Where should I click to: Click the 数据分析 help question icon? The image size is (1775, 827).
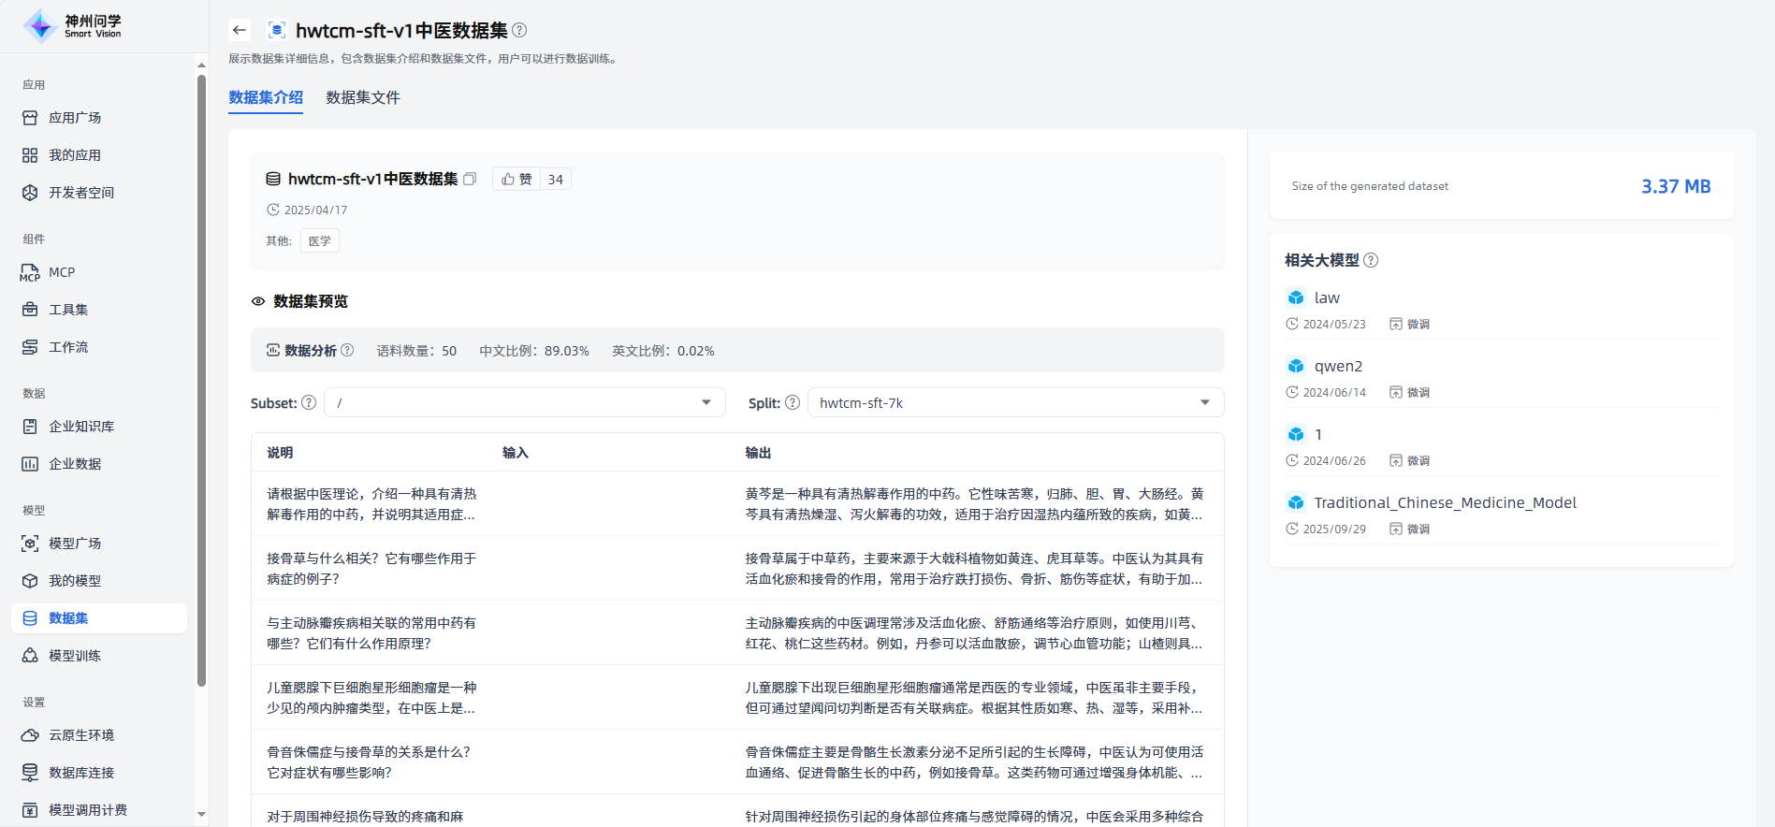point(347,350)
